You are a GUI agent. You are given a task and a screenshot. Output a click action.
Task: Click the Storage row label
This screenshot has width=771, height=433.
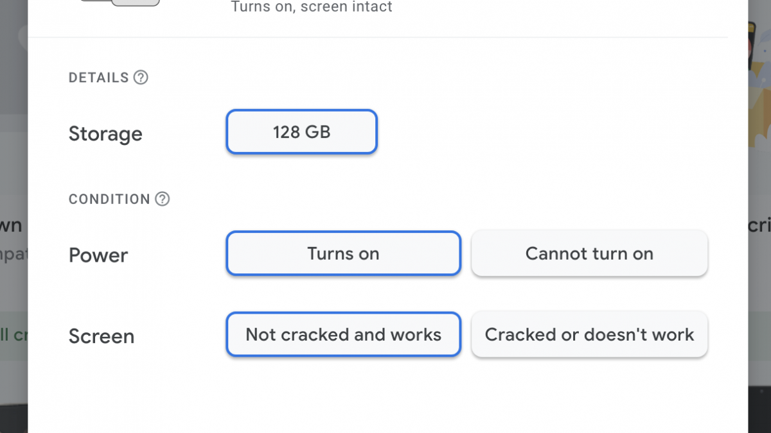point(105,134)
